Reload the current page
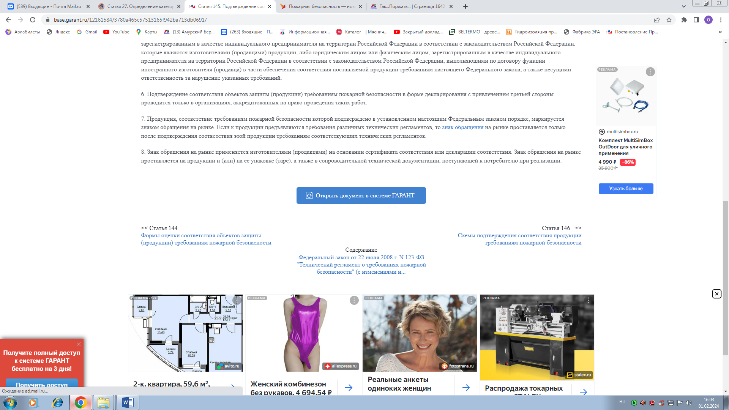 pyautogui.click(x=33, y=20)
